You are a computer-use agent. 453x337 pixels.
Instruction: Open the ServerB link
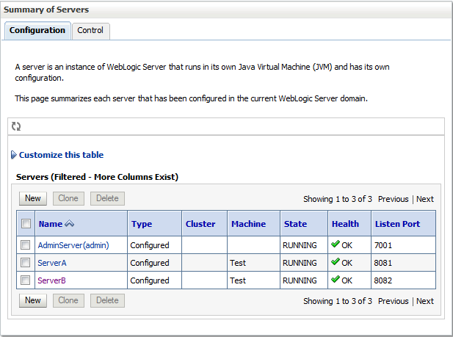pos(51,280)
